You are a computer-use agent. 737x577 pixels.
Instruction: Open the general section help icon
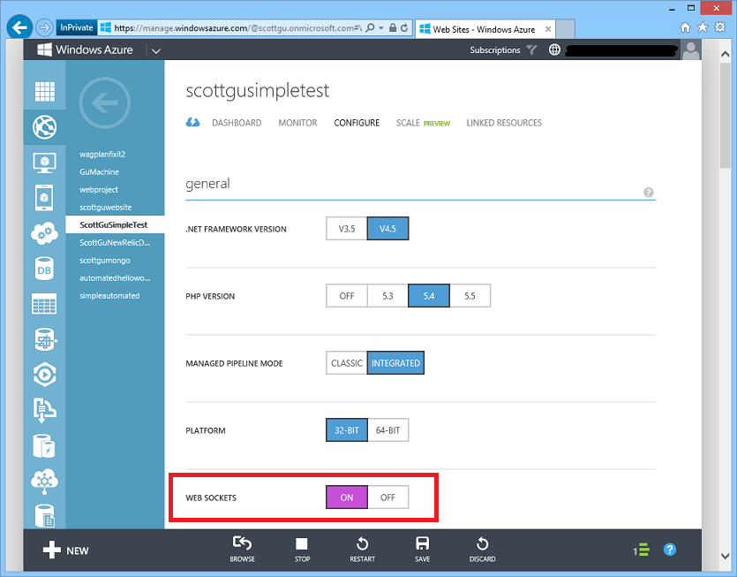click(x=649, y=192)
